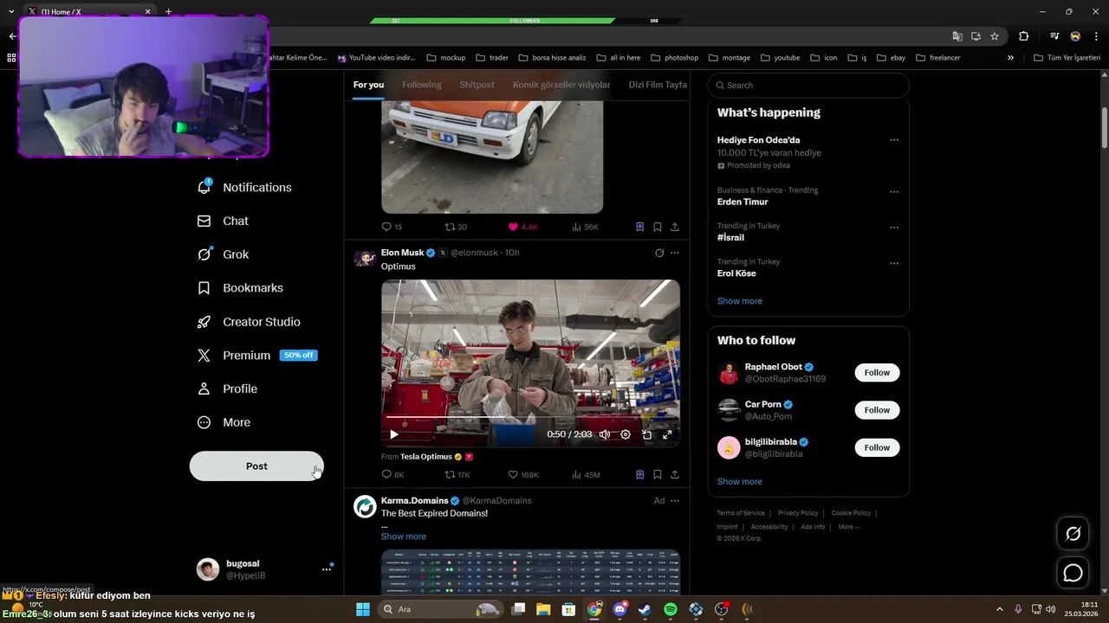Expand hidden bookmarks chevron in bookmarks bar

coord(1010,58)
